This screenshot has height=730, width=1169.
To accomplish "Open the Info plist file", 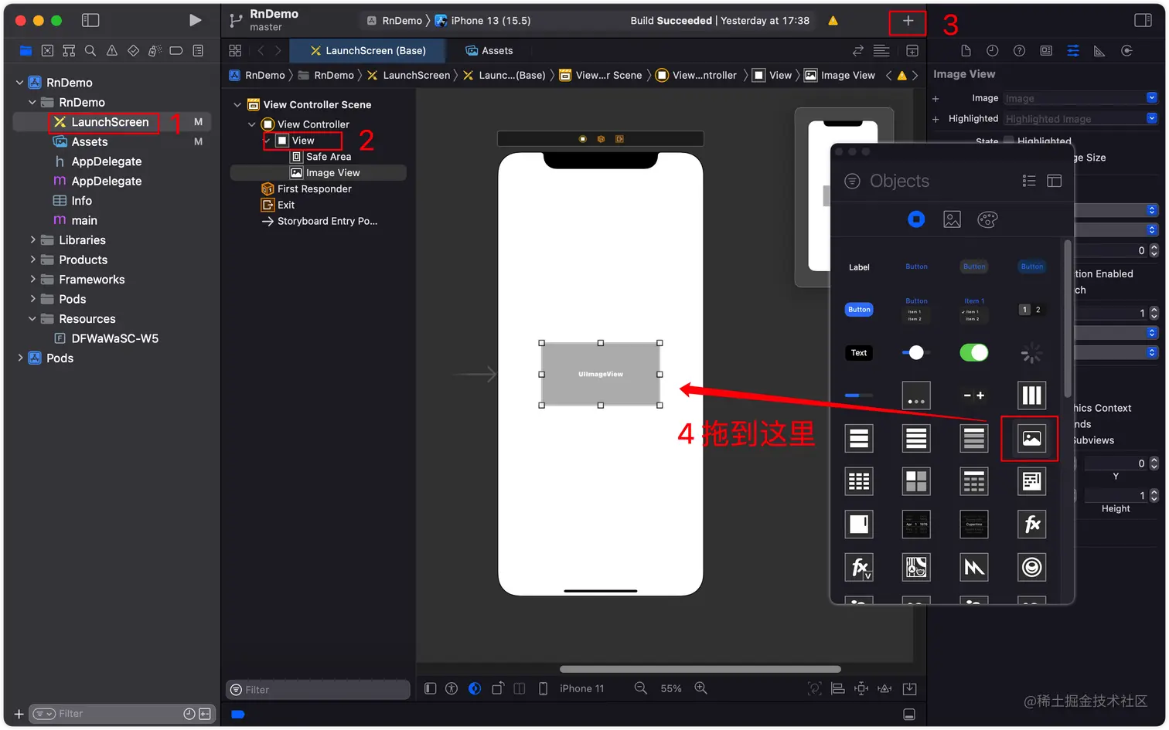I will tap(82, 201).
